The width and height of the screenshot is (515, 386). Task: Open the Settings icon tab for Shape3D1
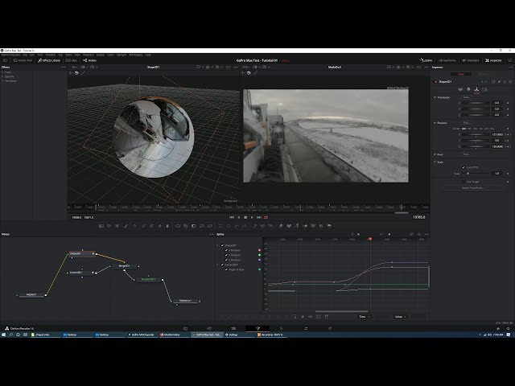[484, 89]
